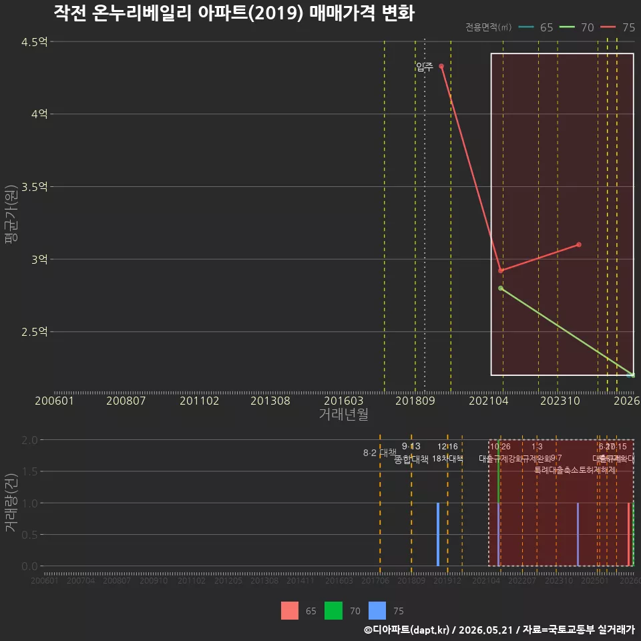Click the 1.0 label on volume y-axis

pos(29,503)
